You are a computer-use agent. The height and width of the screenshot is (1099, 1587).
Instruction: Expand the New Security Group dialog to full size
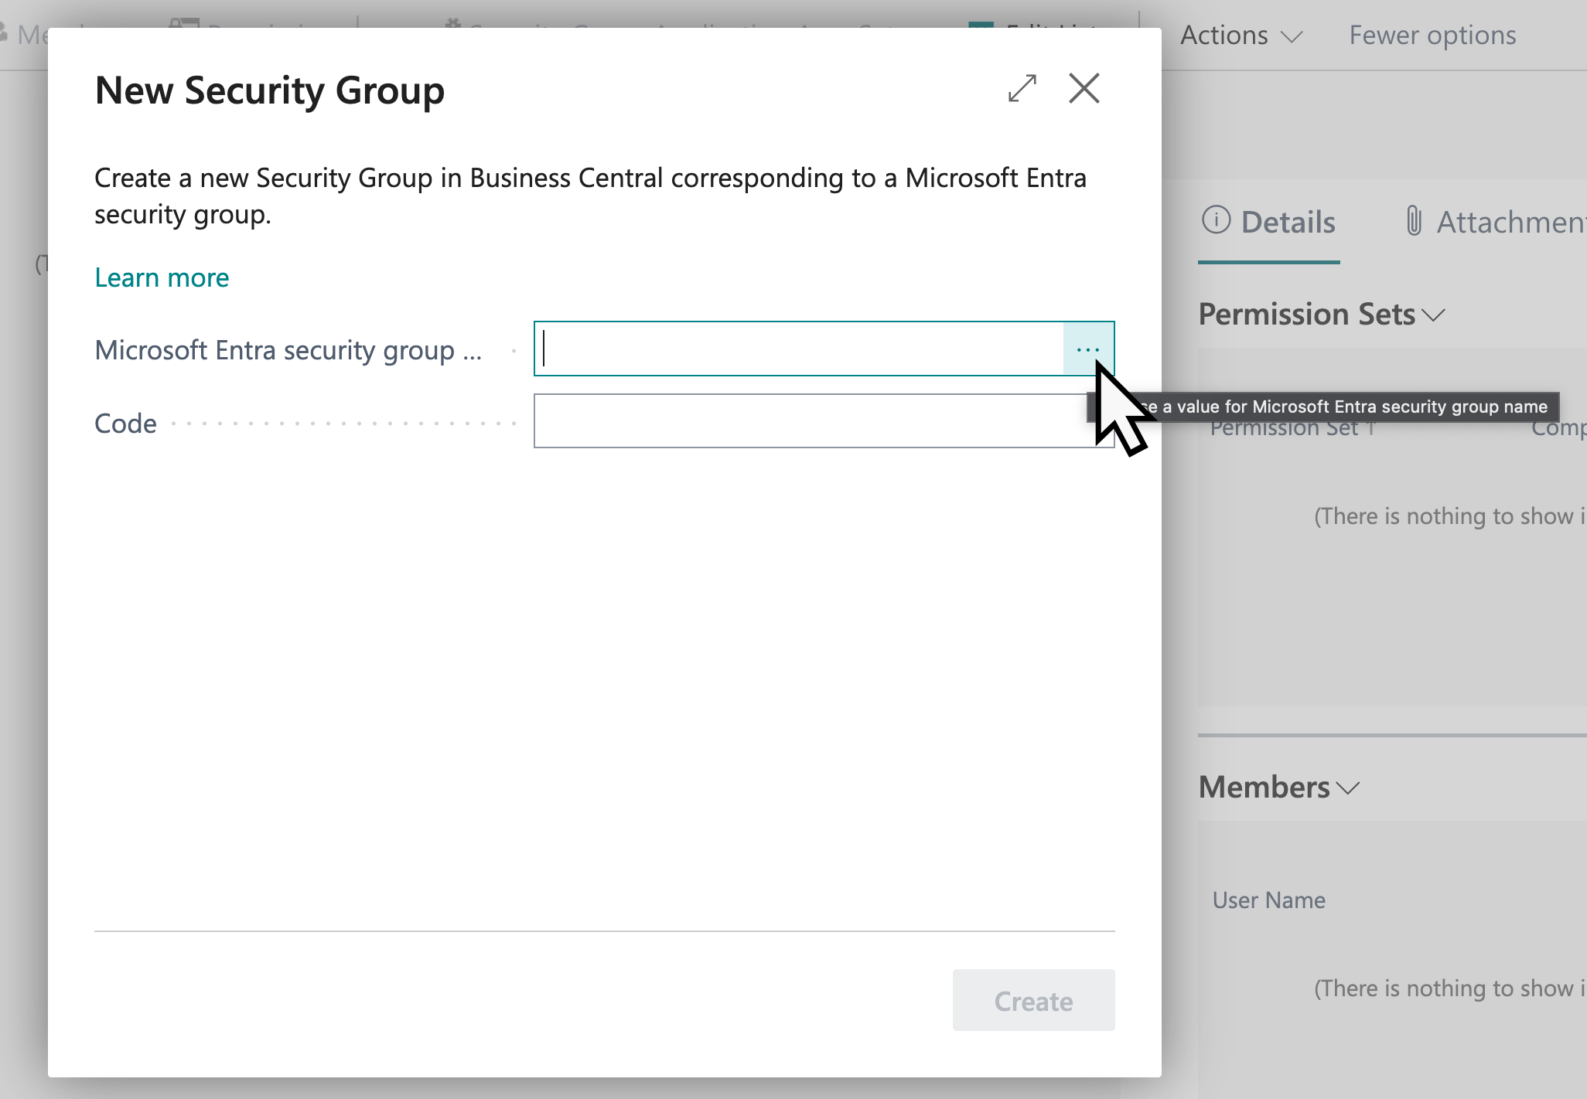(x=1022, y=89)
